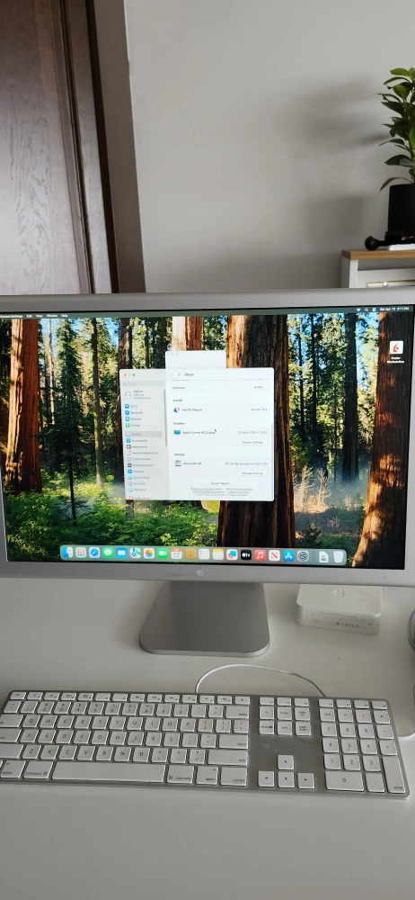Click the Storage Settings button

[253, 473]
